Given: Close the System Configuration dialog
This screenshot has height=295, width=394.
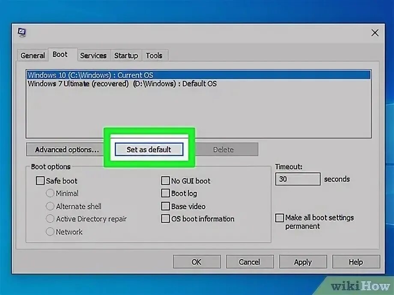Looking at the screenshot, I should (375, 32).
